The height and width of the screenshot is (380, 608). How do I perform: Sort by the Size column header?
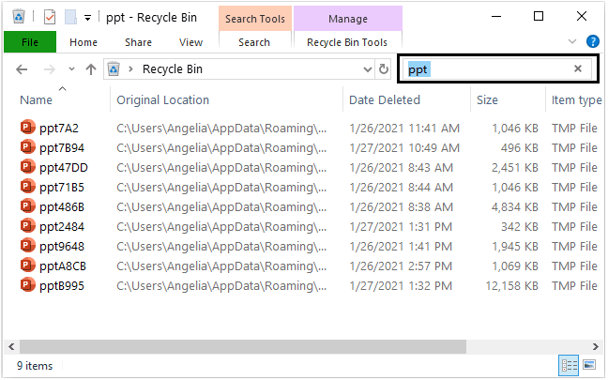487,100
